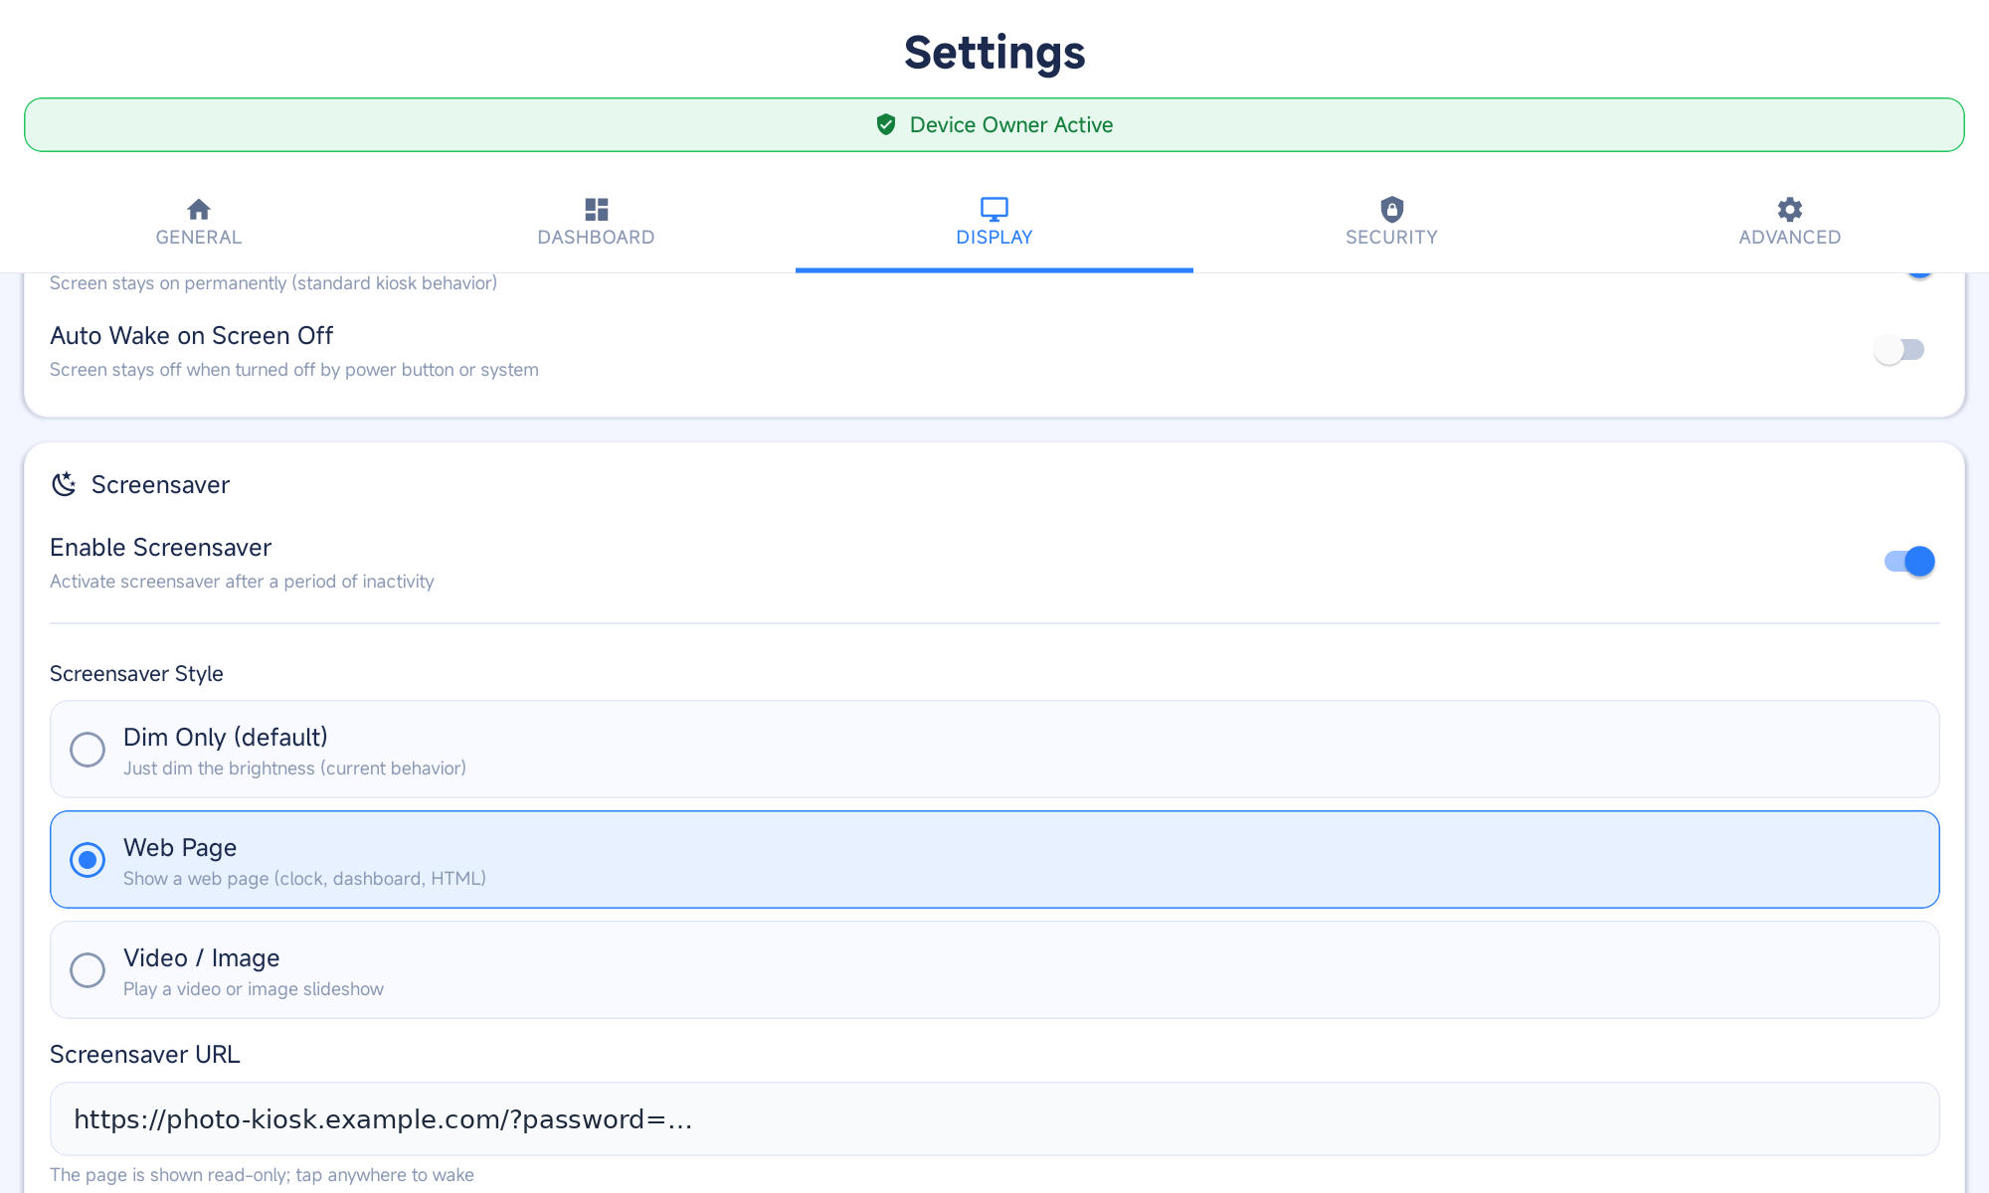Click the Device Owner Active banner
The image size is (1989, 1193).
pos(994,124)
